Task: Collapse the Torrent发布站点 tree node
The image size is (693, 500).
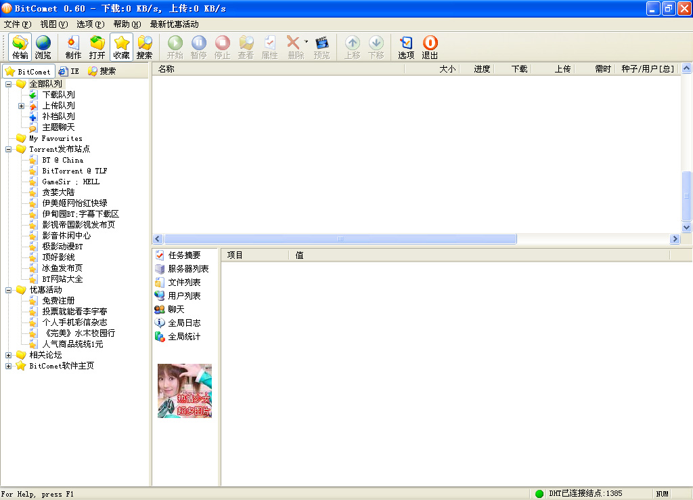Action: 8,149
